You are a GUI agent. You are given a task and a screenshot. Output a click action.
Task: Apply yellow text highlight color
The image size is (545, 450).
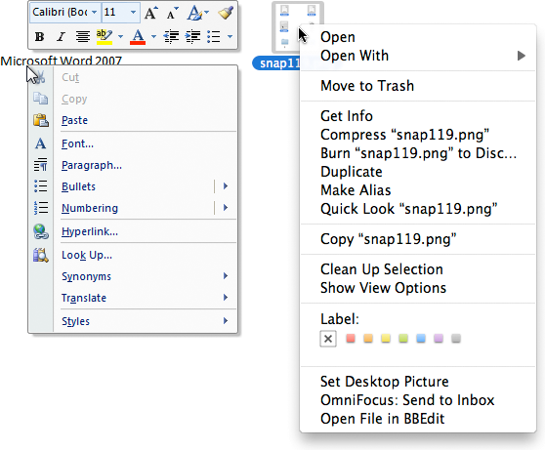(104, 37)
